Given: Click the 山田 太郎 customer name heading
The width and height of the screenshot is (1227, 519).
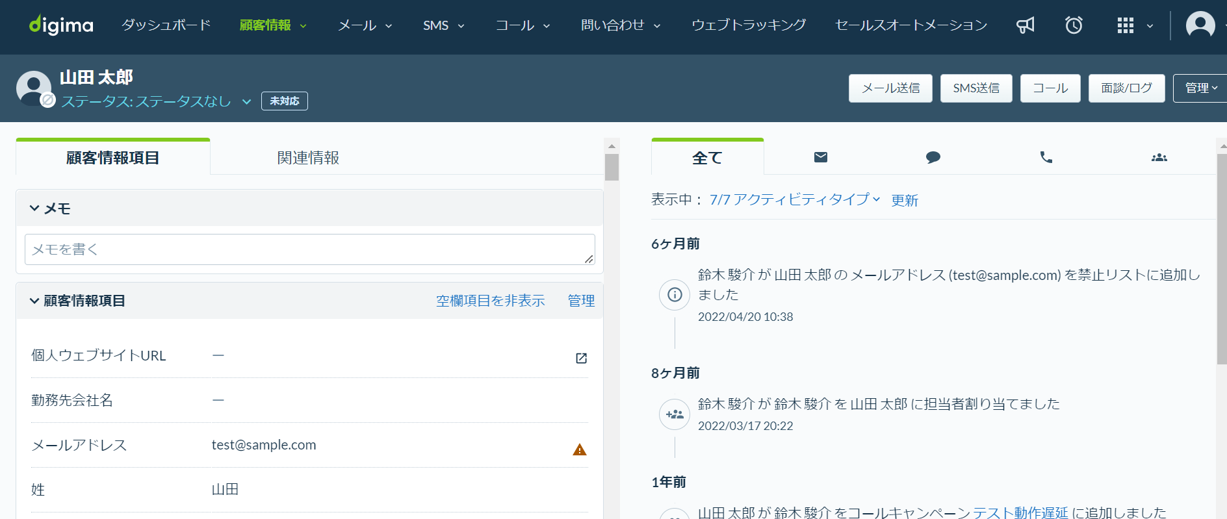Looking at the screenshot, I should [96, 77].
